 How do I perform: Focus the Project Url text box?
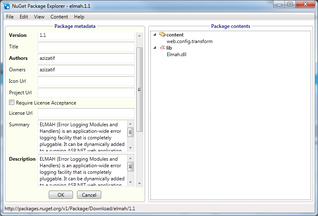point(86,93)
